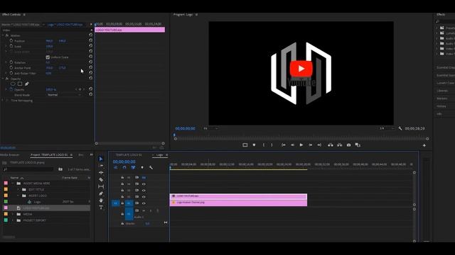Viewport: 455px width, 255px height.
Task: Click the new bin folder icon in Project panel
Action: [x=60, y=169]
